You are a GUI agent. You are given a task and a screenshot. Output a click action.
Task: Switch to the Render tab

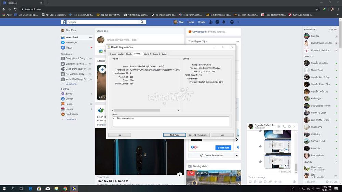tap(129, 54)
